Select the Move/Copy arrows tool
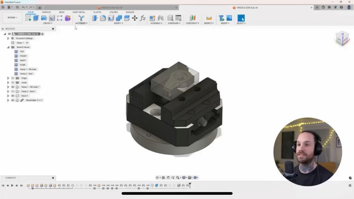Image resolution: width=354 pixels, height=199 pixels. tap(135, 18)
